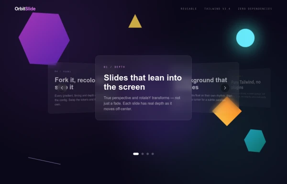Select the 'Slides that lean into the screen' heading

143,82
